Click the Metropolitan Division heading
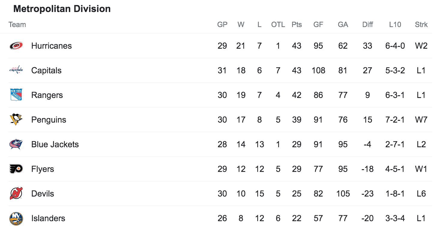437x235 pixels. [x=62, y=9]
